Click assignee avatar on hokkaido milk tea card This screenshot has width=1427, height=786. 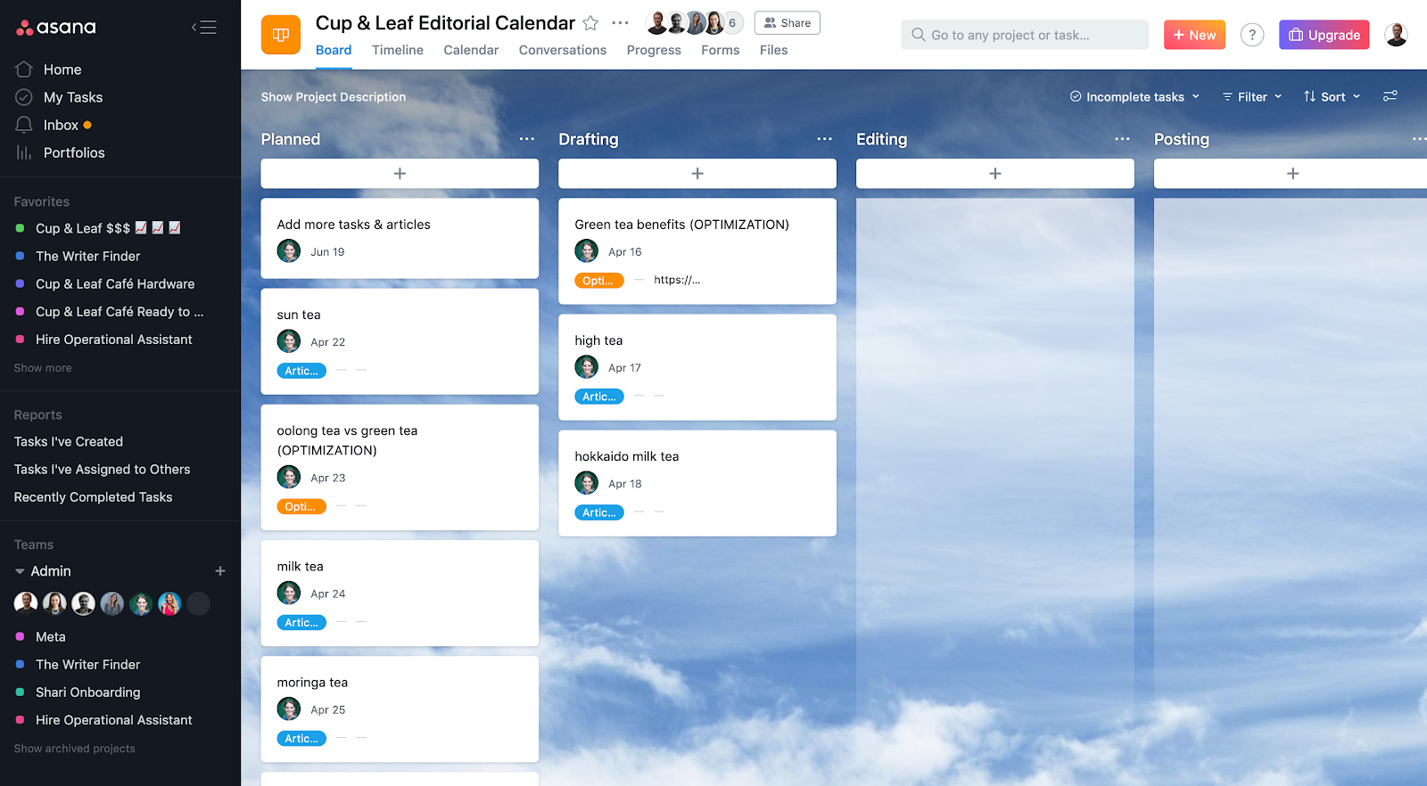point(587,483)
